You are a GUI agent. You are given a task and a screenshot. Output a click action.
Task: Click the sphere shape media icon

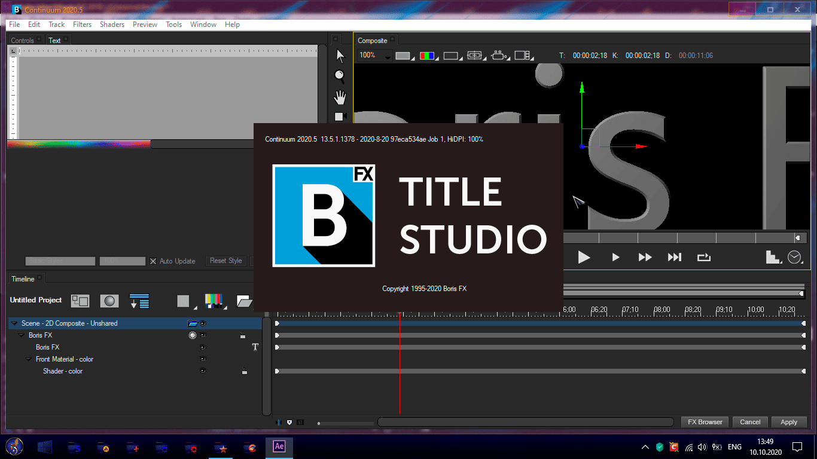109,301
